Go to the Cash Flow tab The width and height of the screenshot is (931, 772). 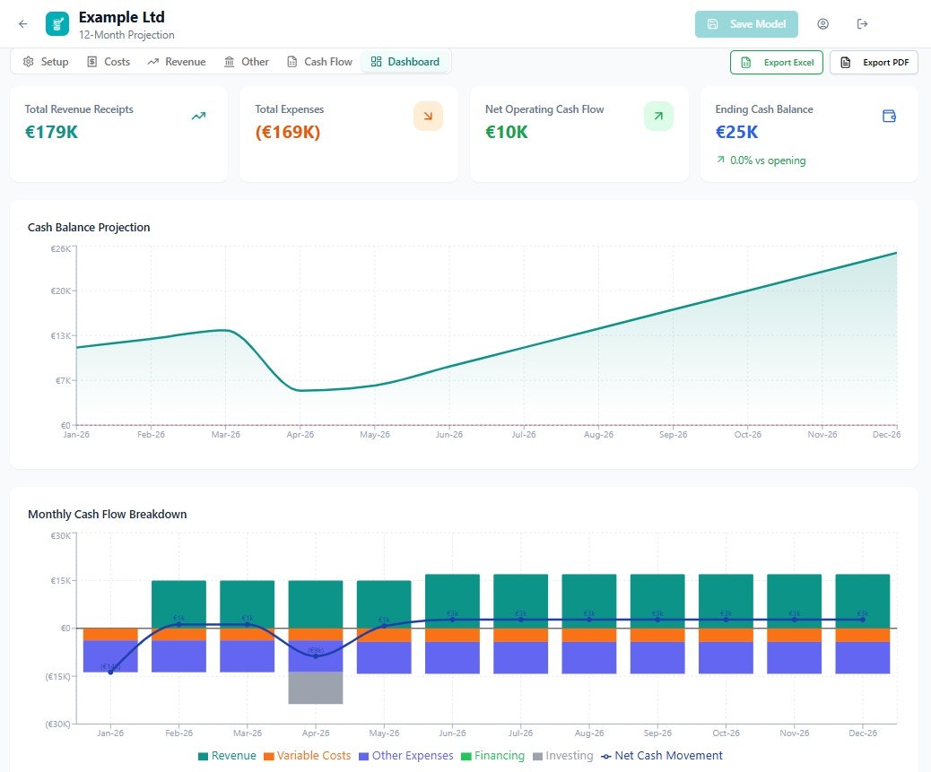point(319,62)
